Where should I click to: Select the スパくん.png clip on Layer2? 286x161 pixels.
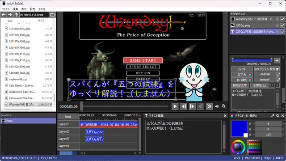click(94, 131)
